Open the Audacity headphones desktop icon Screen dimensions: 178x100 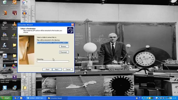pyautogui.click(x=24, y=14)
